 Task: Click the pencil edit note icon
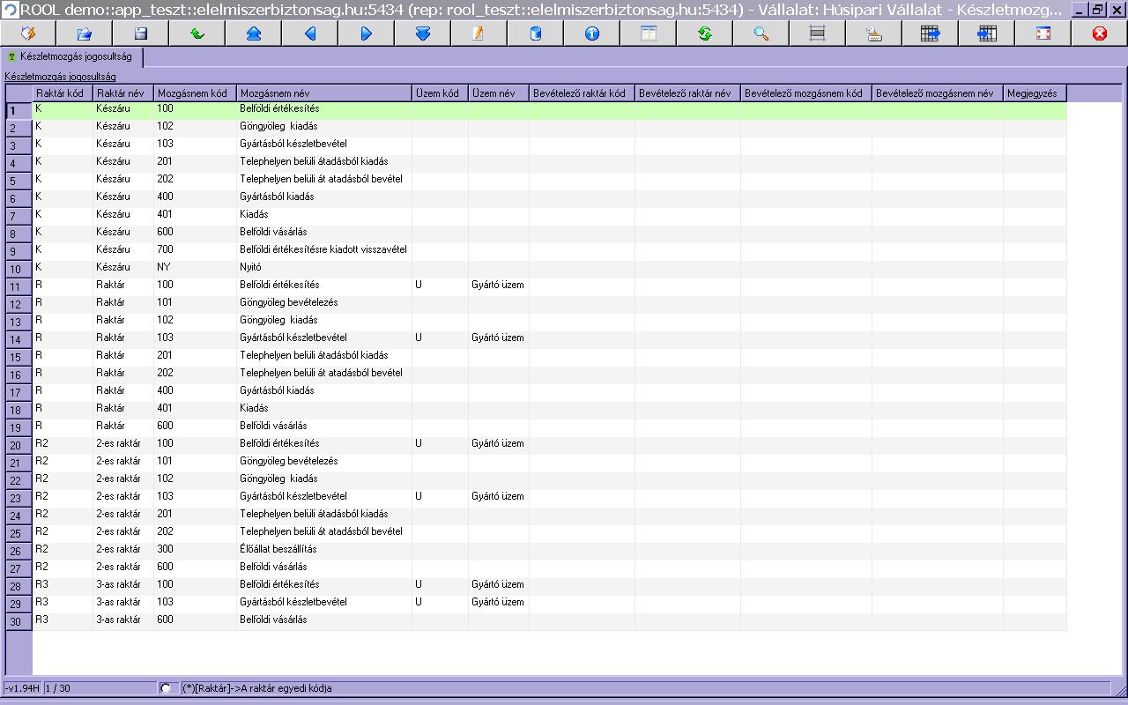tap(479, 33)
